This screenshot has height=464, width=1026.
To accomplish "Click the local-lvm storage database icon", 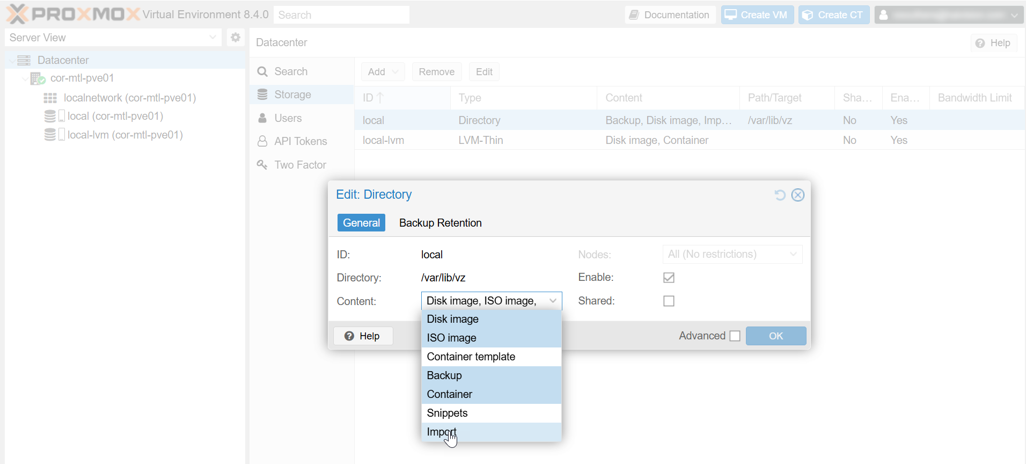I will (50, 135).
